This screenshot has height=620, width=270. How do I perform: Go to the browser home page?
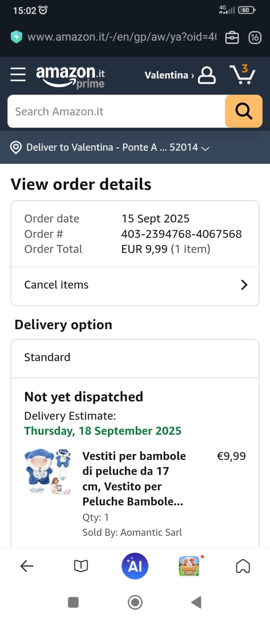243,566
